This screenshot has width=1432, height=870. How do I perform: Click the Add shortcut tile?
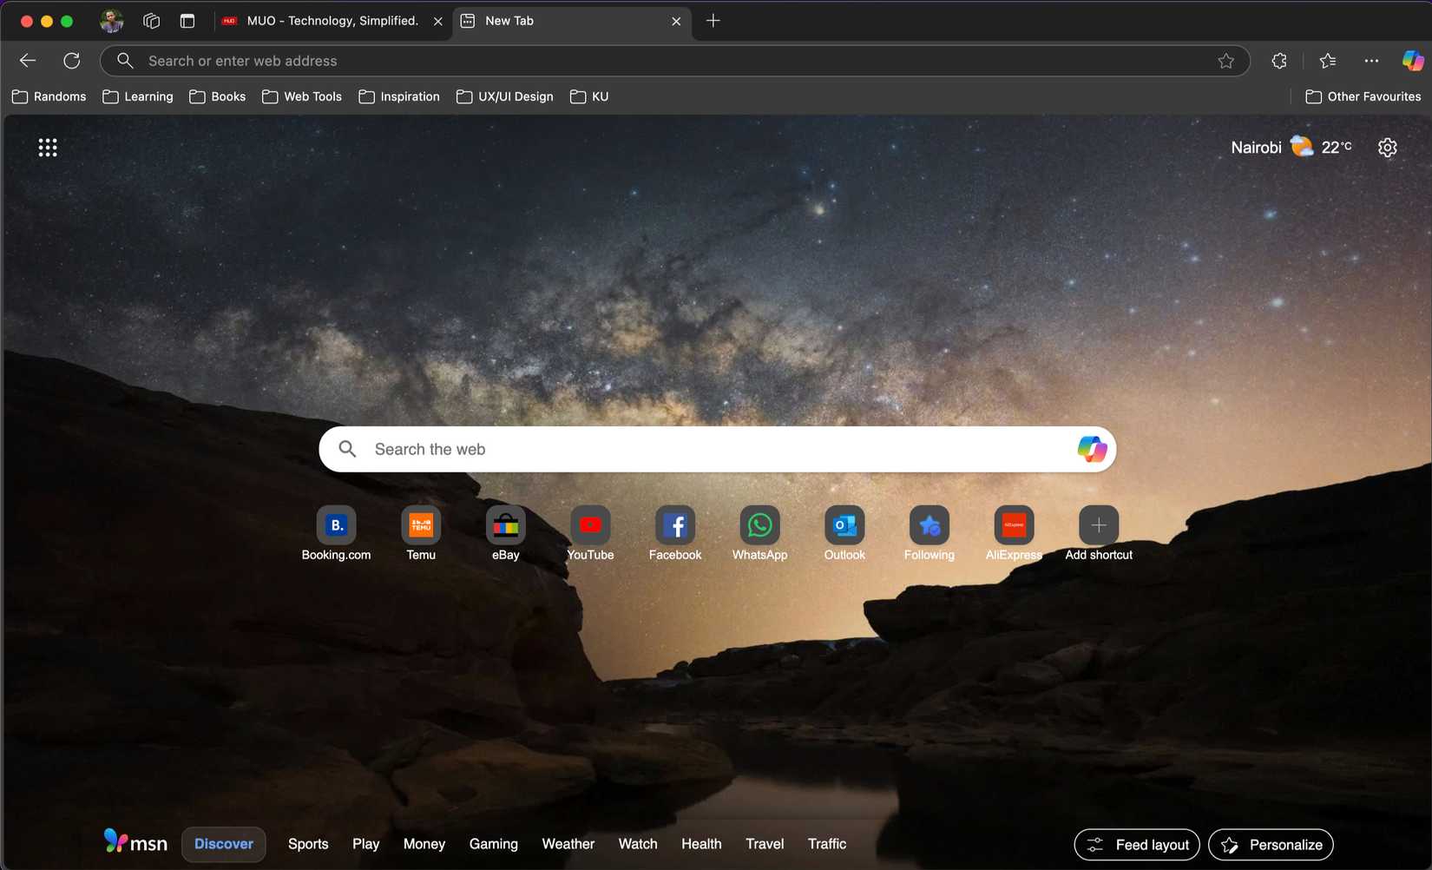click(1097, 524)
